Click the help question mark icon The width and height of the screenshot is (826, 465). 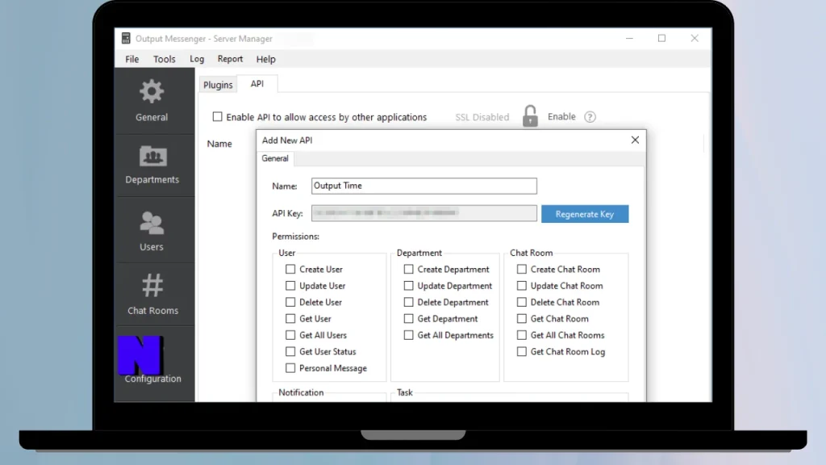590,117
